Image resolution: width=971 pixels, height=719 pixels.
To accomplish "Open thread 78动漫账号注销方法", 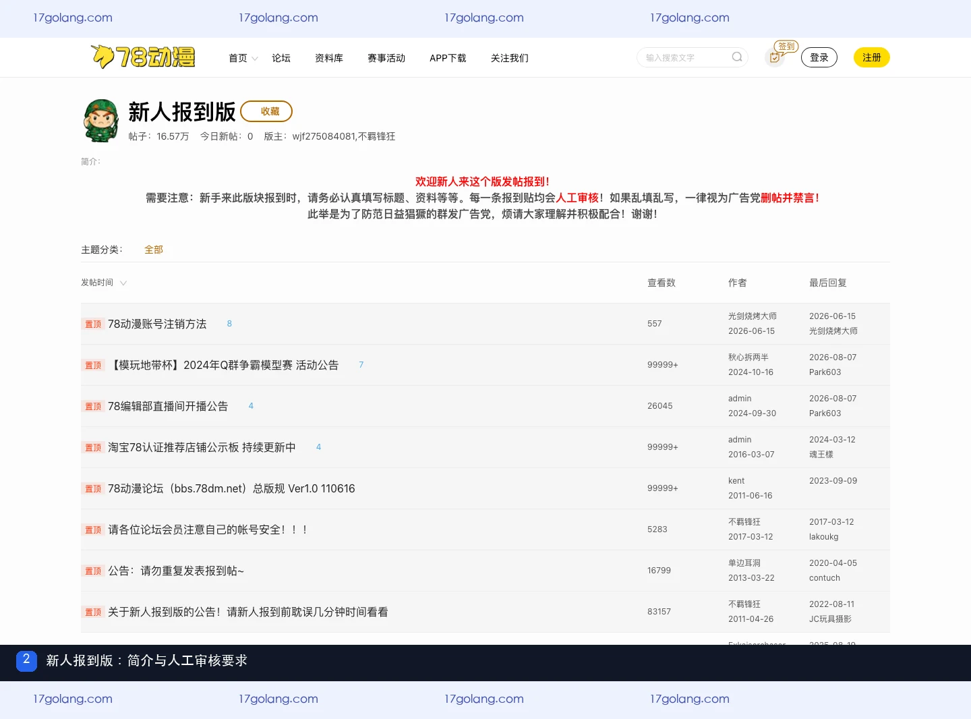I will point(157,324).
